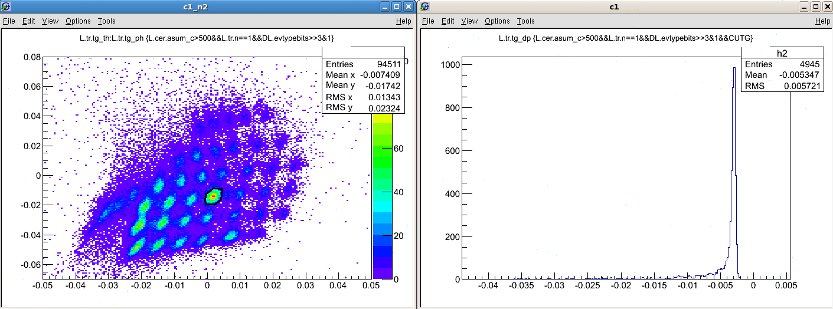This screenshot has width=833, height=309.
Task: Click x-axis label 0.005 in histogram
Action: coord(786,285)
